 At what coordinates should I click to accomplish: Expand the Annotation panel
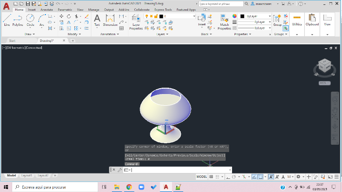tap(109, 34)
